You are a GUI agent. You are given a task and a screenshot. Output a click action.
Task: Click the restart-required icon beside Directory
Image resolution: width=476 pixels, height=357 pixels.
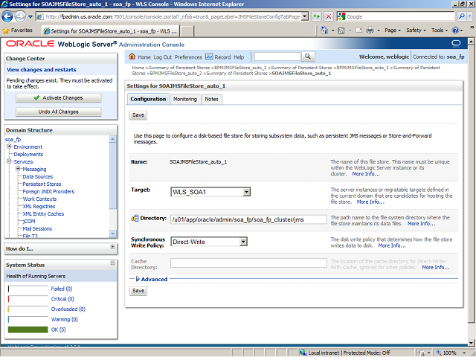pyautogui.click(x=135, y=218)
